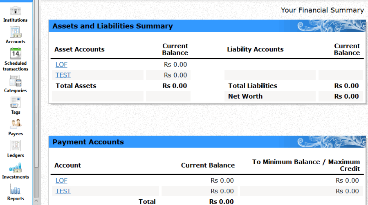Open the Payees view icon
Image resolution: width=368 pixels, height=205 pixels.
click(x=16, y=124)
